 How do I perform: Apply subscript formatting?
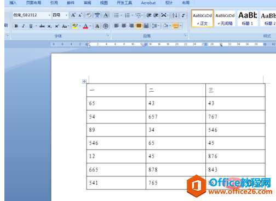coord(49,26)
